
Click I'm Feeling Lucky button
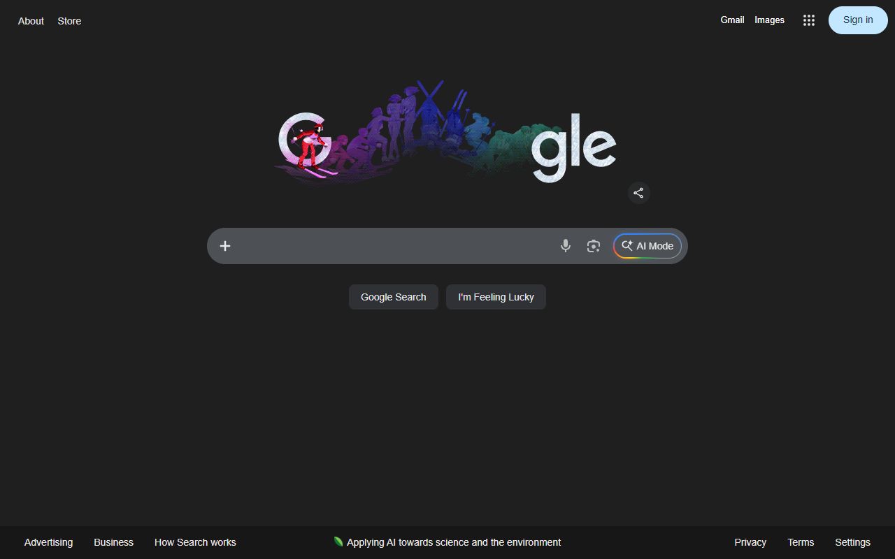coord(496,297)
